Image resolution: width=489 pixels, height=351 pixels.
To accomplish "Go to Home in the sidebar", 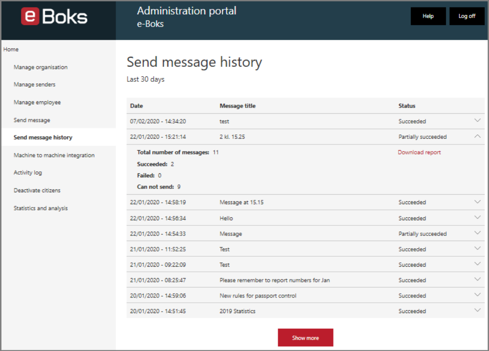I will (x=11, y=49).
